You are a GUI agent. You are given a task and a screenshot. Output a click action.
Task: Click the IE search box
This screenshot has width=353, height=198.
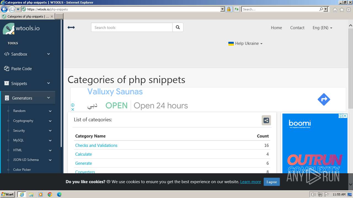click(x=280, y=9)
